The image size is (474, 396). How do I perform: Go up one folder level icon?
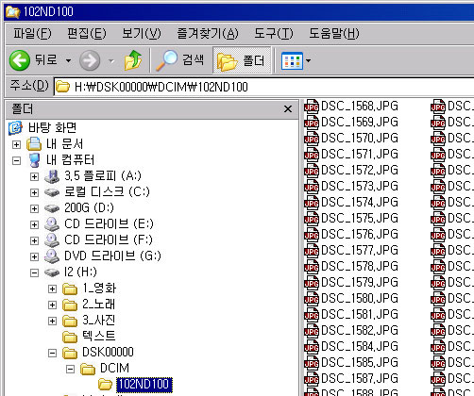133,60
